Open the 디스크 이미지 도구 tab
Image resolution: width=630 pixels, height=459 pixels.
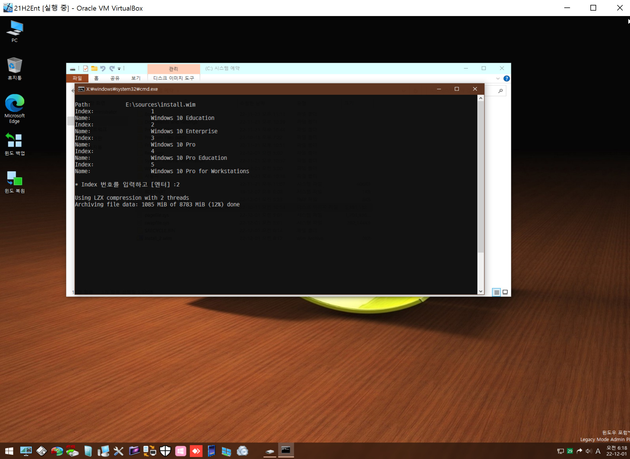point(173,78)
